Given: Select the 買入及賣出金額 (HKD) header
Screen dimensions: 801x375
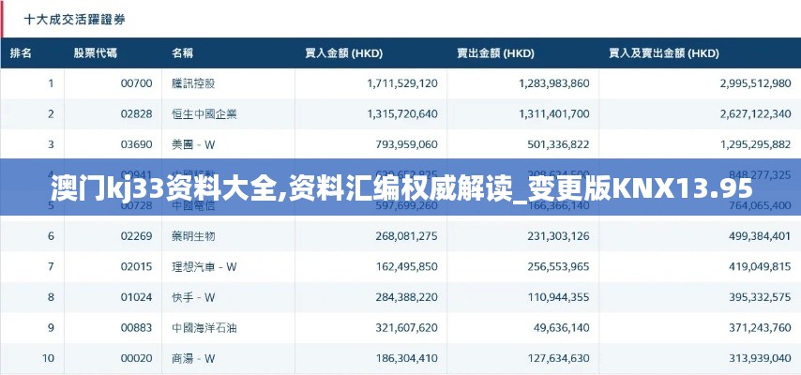Looking at the screenshot, I should pos(664,52).
